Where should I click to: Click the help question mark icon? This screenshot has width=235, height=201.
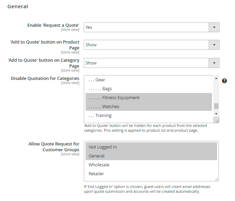(x=224, y=81)
